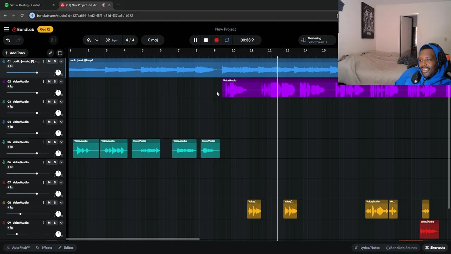Stop playback

[x=206, y=40]
